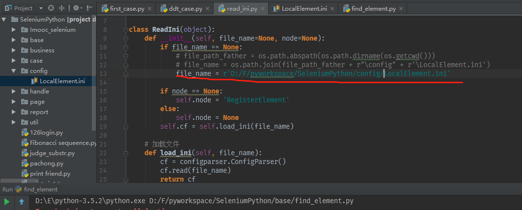Close the ddt_case.py tab

207,9
